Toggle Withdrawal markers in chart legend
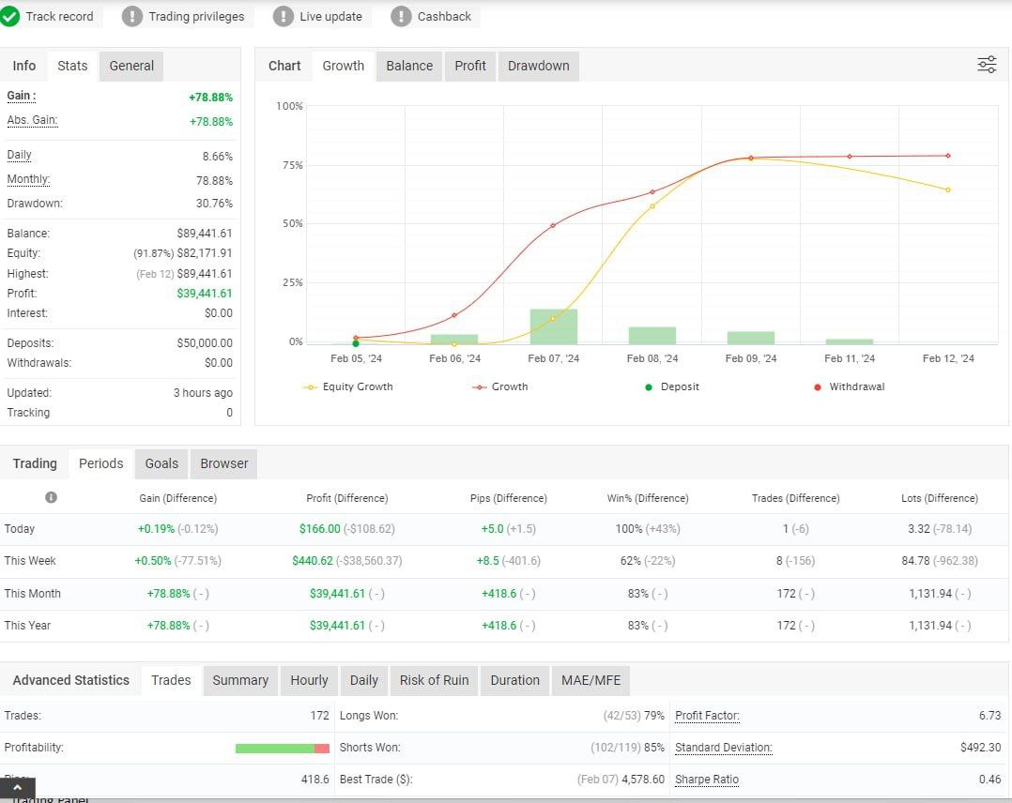Screen dimensions: 1012x803 (850, 387)
